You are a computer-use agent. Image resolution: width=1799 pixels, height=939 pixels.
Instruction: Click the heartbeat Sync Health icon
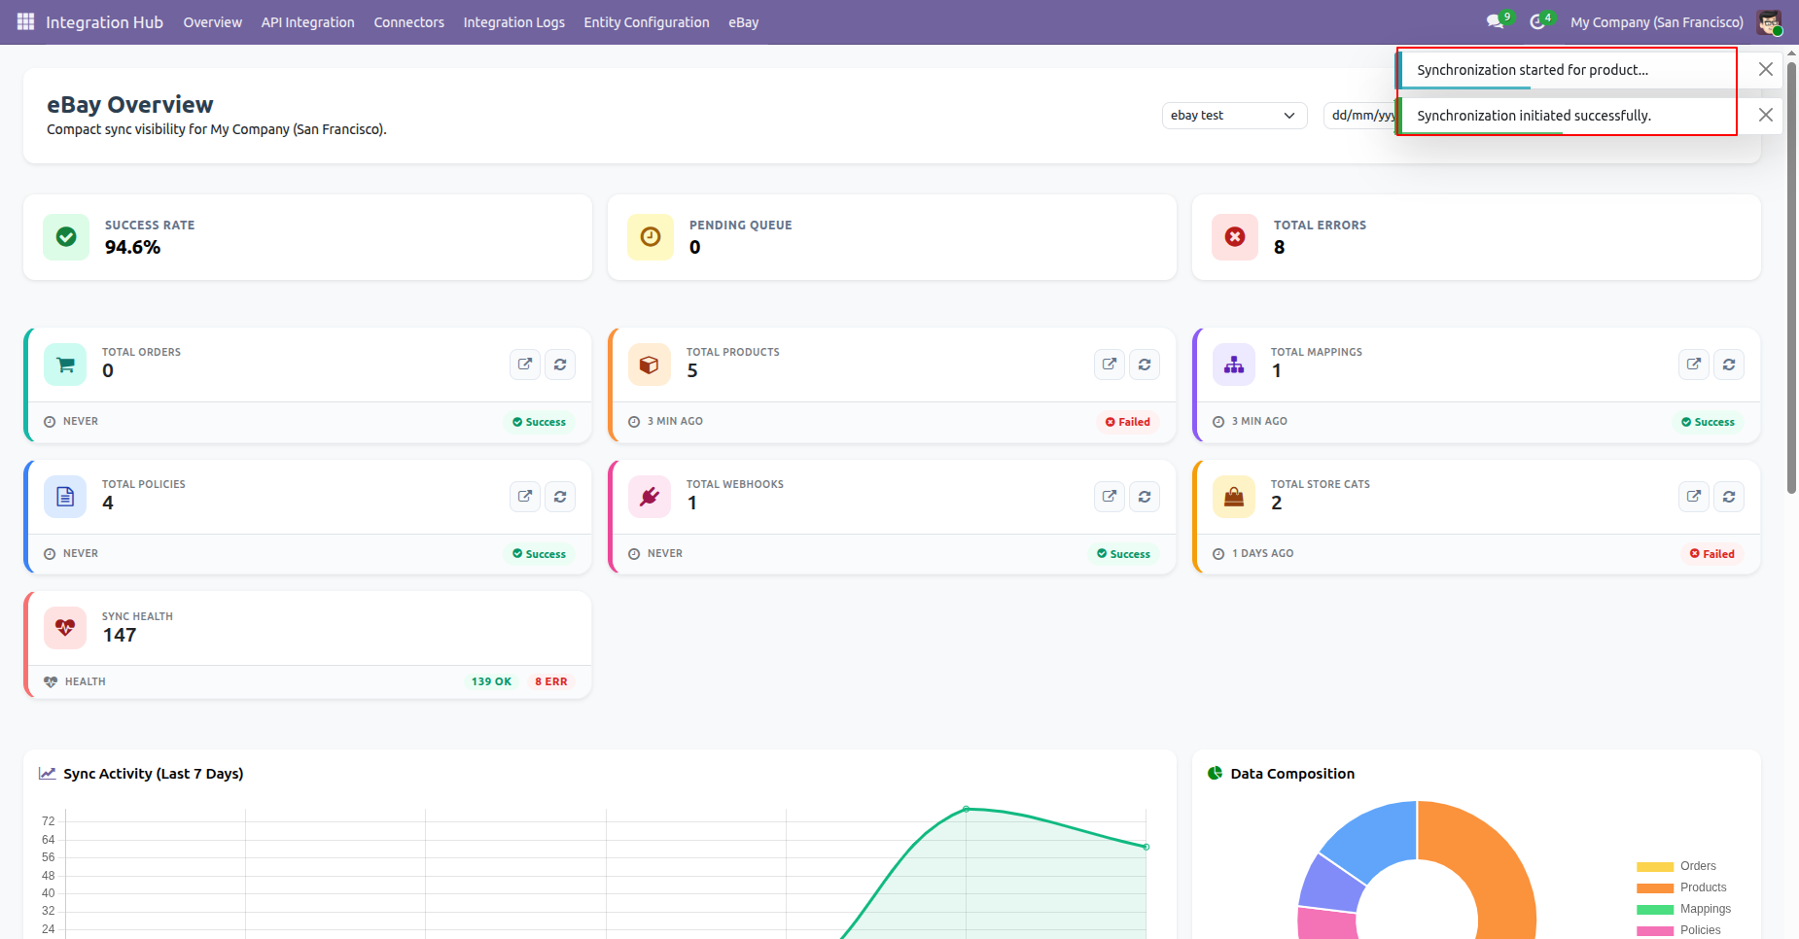(x=65, y=628)
